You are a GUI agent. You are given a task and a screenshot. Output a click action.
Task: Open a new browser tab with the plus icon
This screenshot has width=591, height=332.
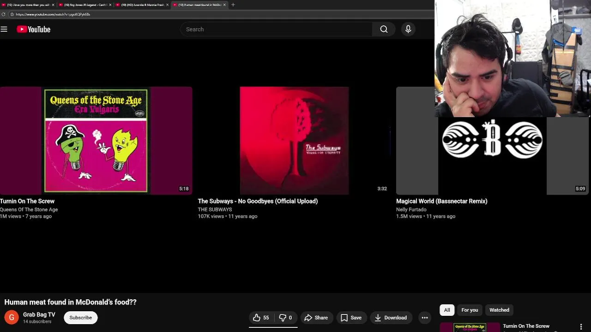(233, 5)
